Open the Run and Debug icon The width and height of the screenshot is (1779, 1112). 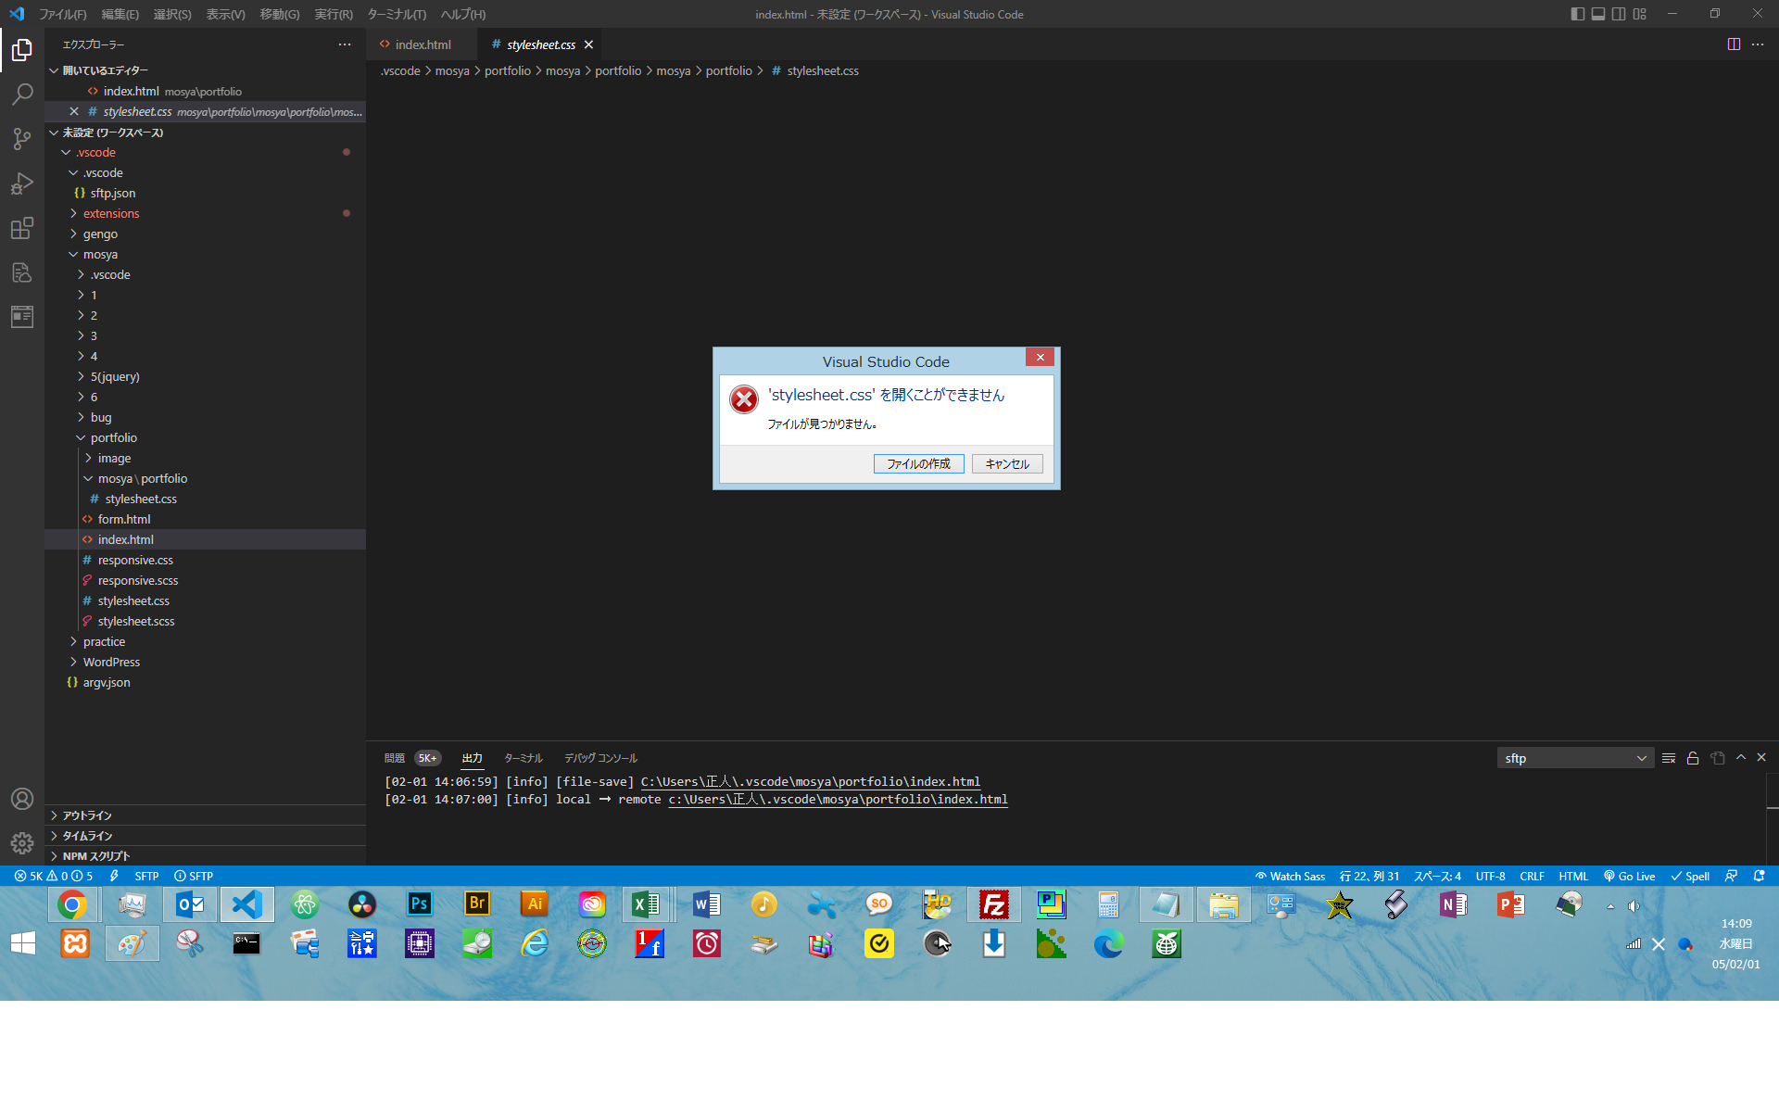coord(22,183)
